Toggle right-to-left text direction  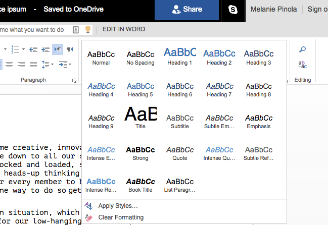70,49
